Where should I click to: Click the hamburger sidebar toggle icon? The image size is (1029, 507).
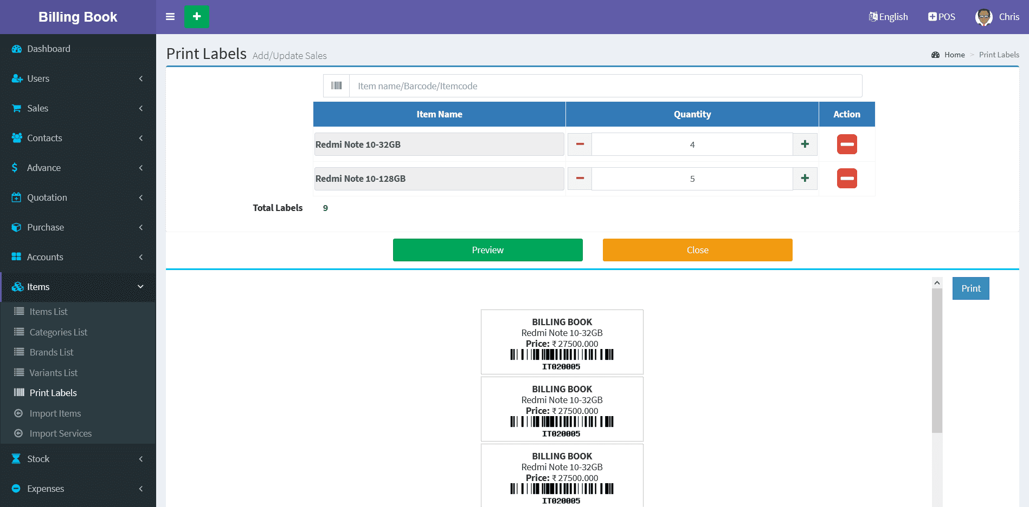170,17
